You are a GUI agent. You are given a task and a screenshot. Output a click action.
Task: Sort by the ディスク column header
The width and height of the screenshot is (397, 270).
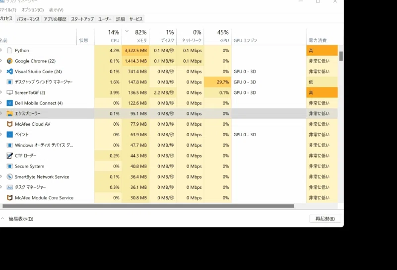click(x=163, y=36)
